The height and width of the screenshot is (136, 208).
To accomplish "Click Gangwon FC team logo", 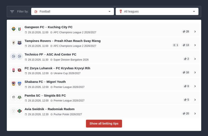I will [14, 29].
